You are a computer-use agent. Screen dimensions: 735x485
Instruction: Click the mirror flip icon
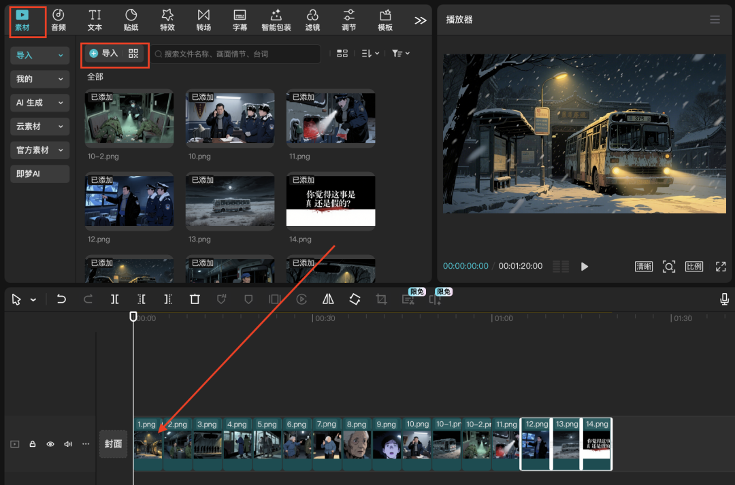tap(328, 299)
